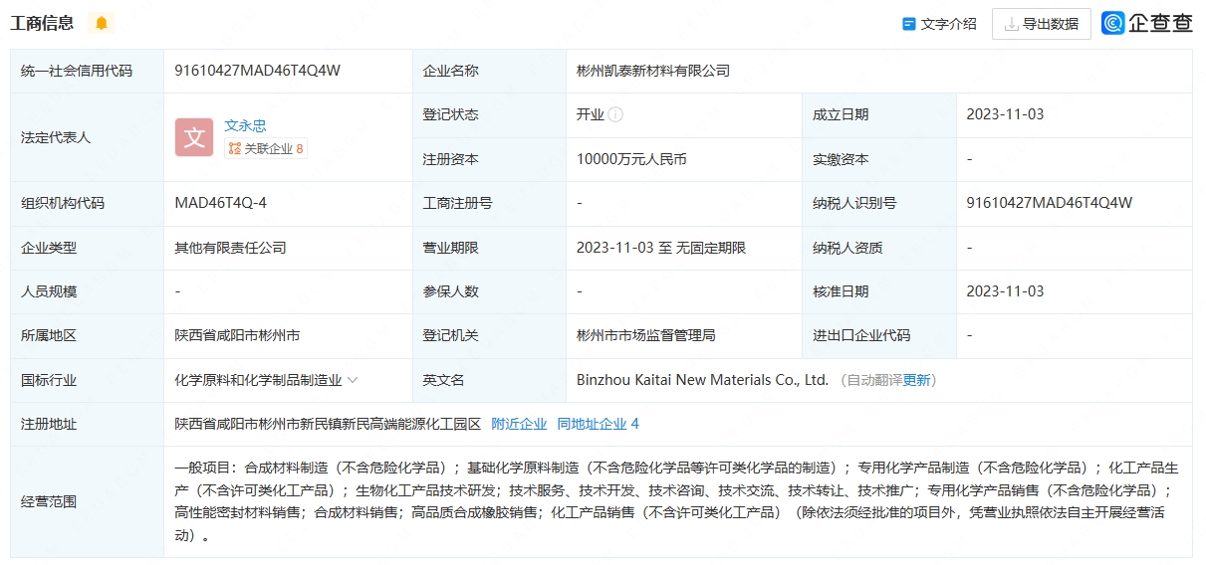Click the red 文 avatar icon
The image size is (1206, 565).
194,137
